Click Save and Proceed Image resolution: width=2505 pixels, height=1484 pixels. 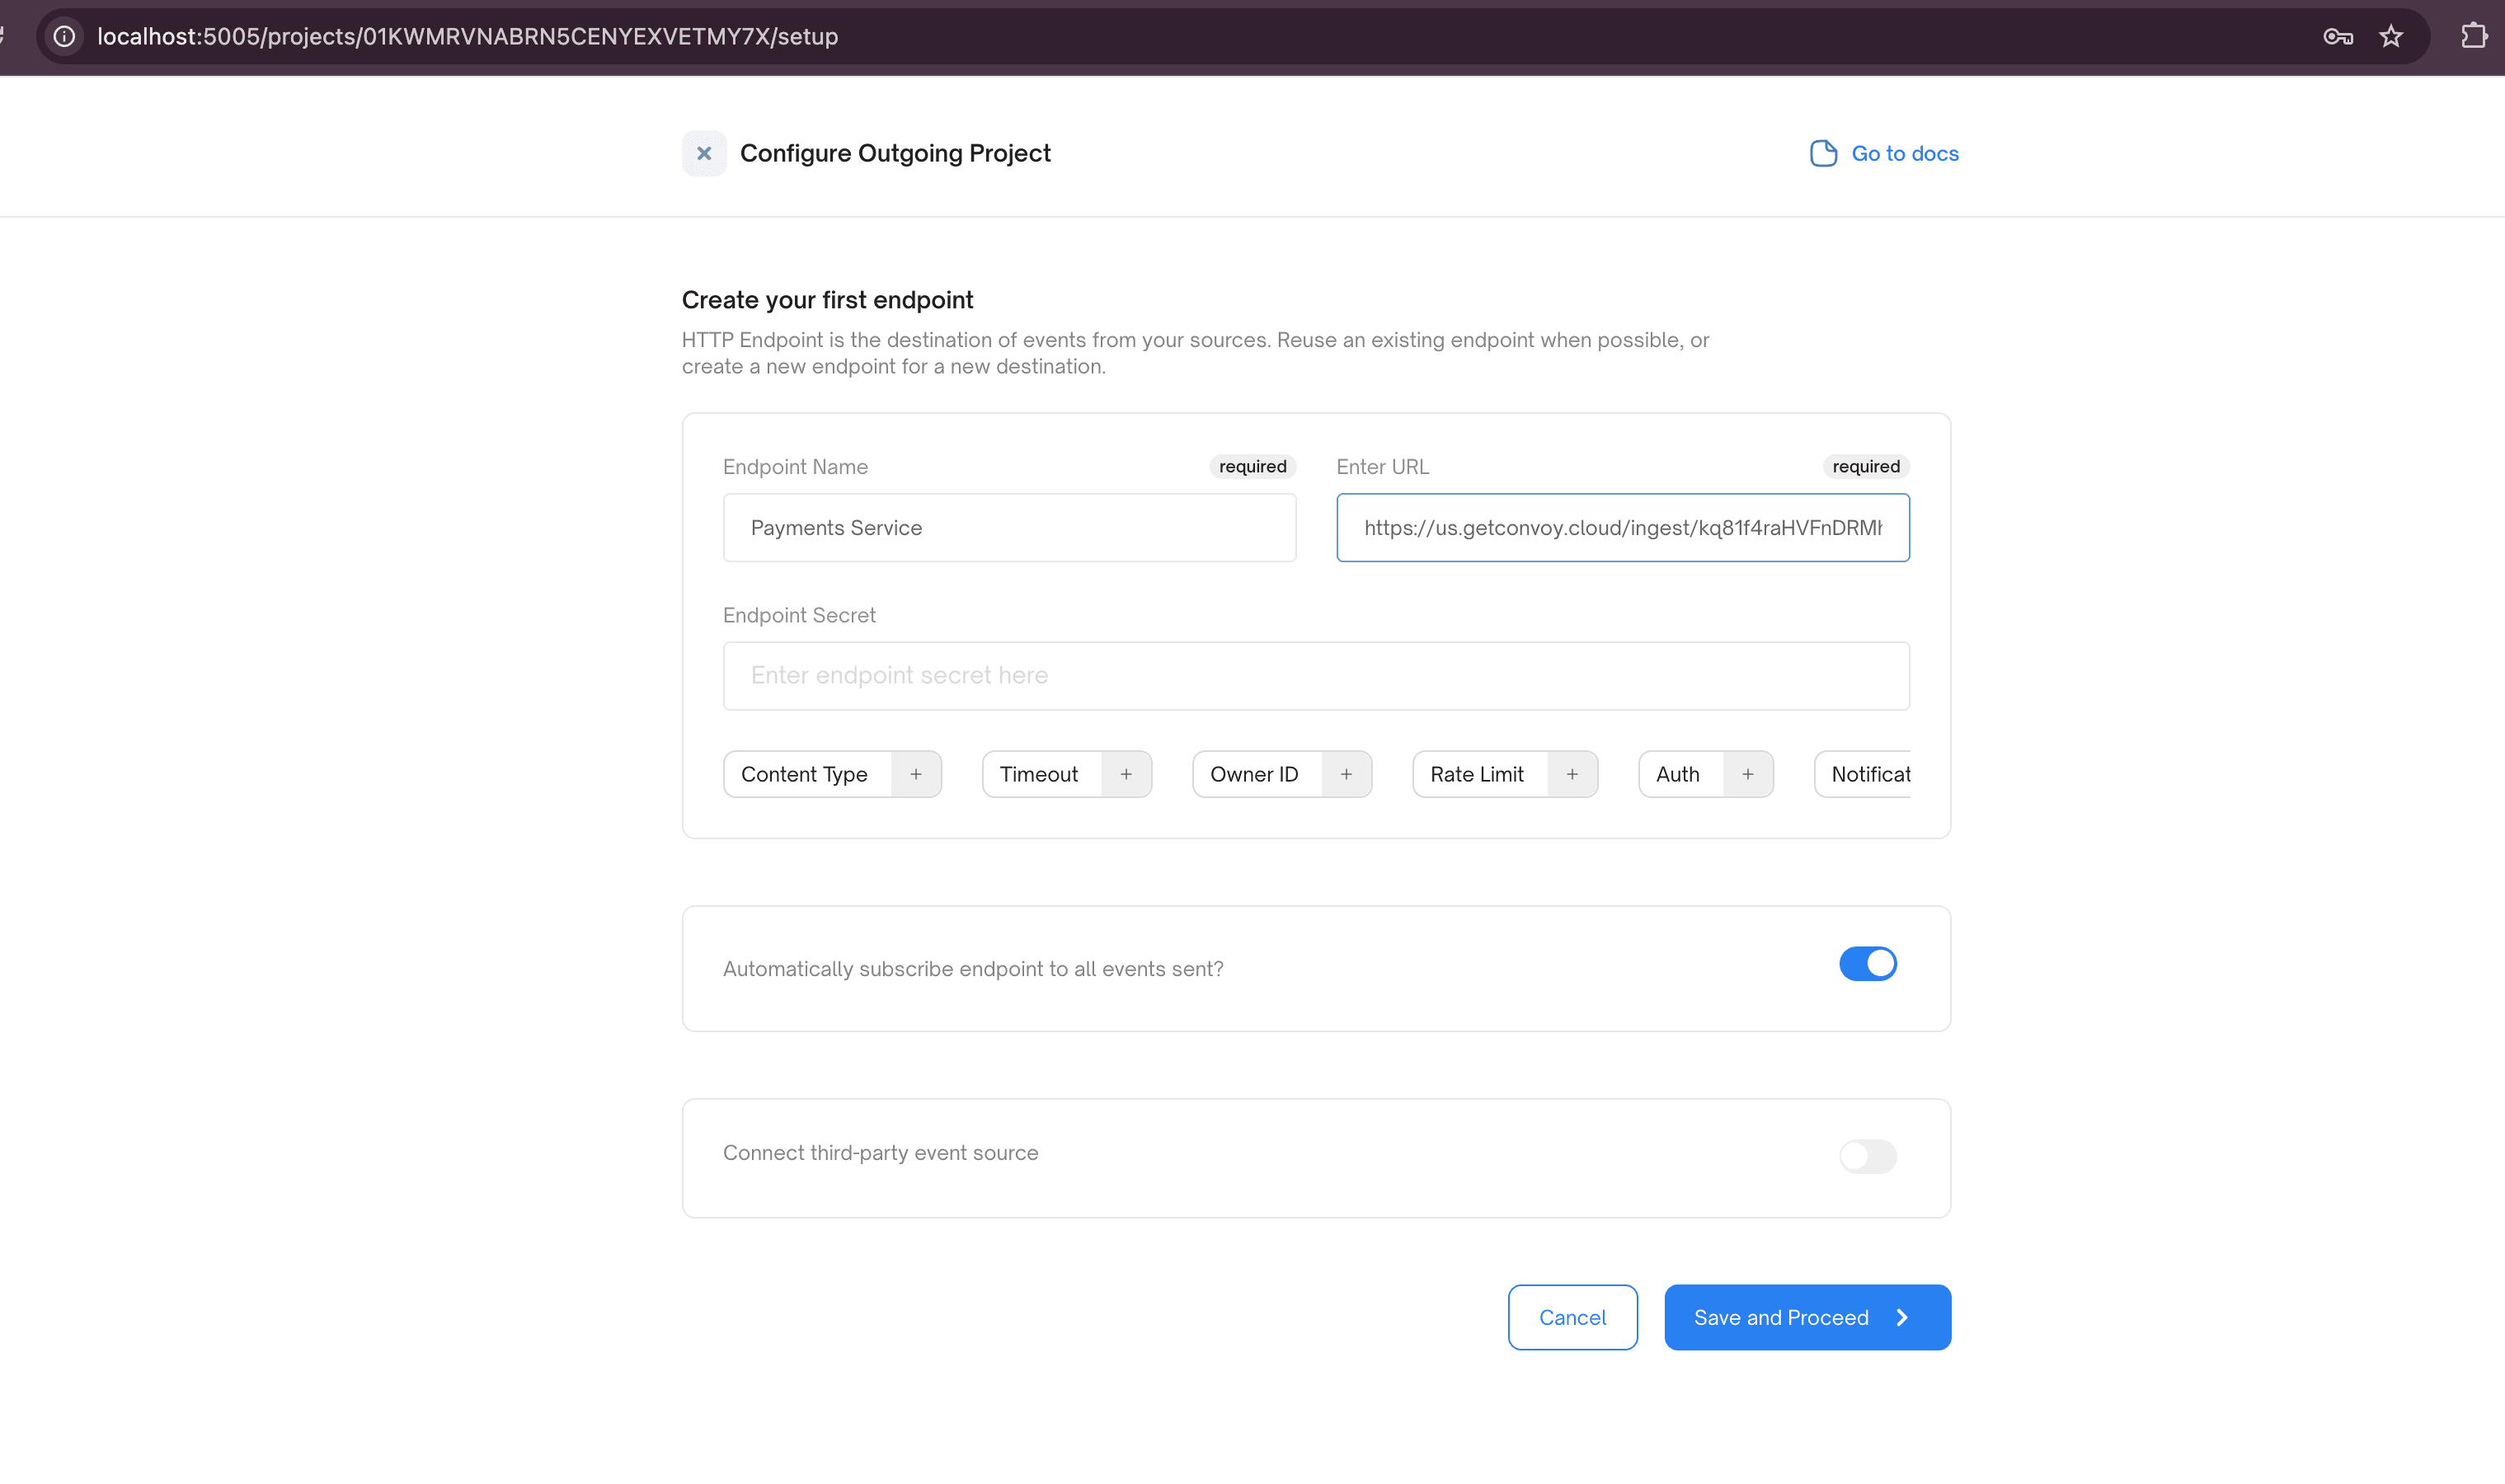1807,1317
